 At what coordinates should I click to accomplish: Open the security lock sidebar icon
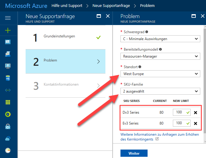pyautogui.click(x=8, y=126)
